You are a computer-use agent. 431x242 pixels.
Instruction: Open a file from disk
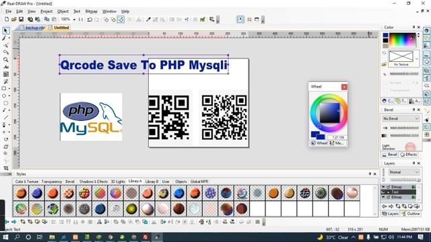click(x=13, y=19)
